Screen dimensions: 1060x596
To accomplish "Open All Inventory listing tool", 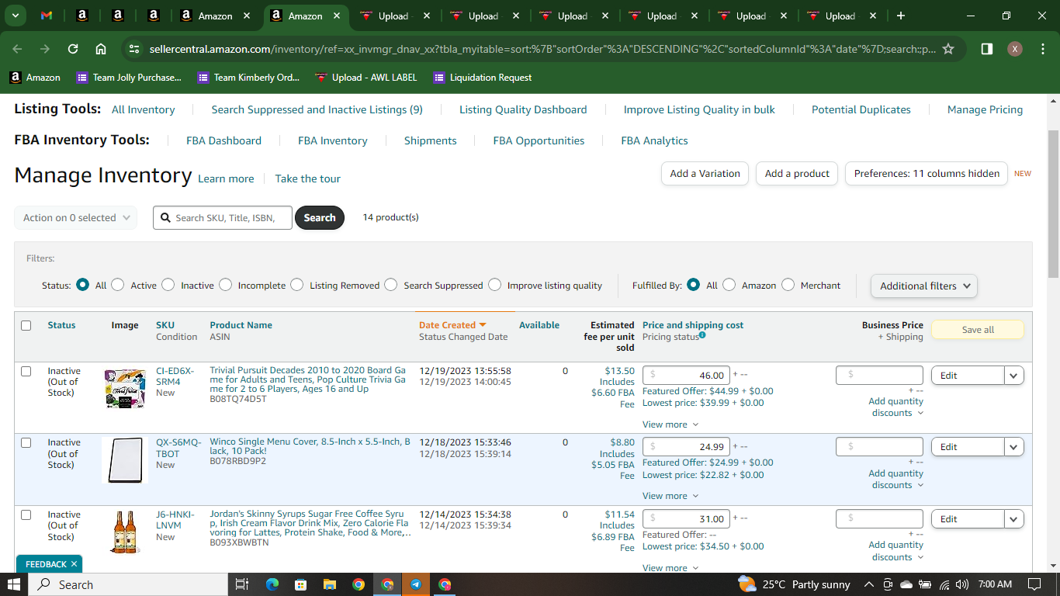I will click(144, 109).
